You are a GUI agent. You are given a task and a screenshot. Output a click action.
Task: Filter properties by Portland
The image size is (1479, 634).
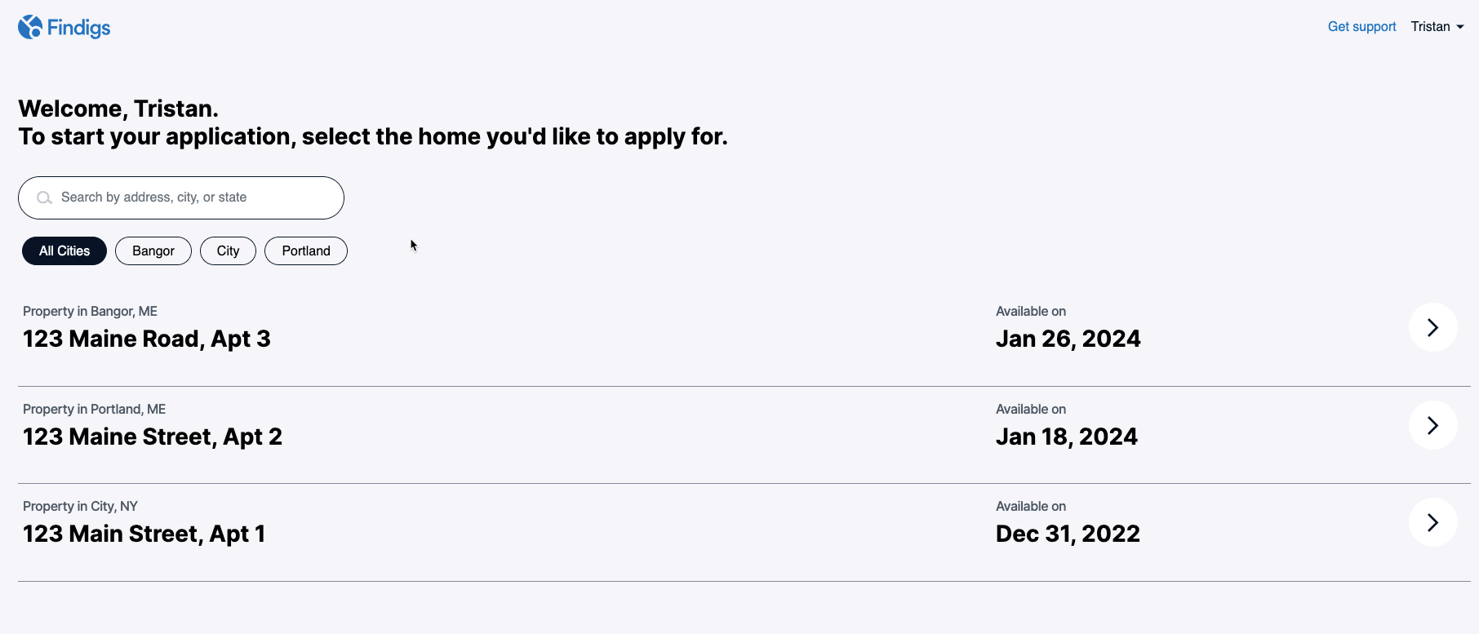click(x=306, y=251)
